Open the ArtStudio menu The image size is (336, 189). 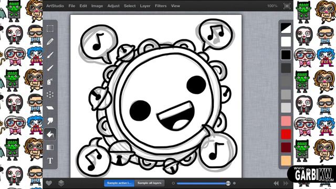click(x=55, y=6)
